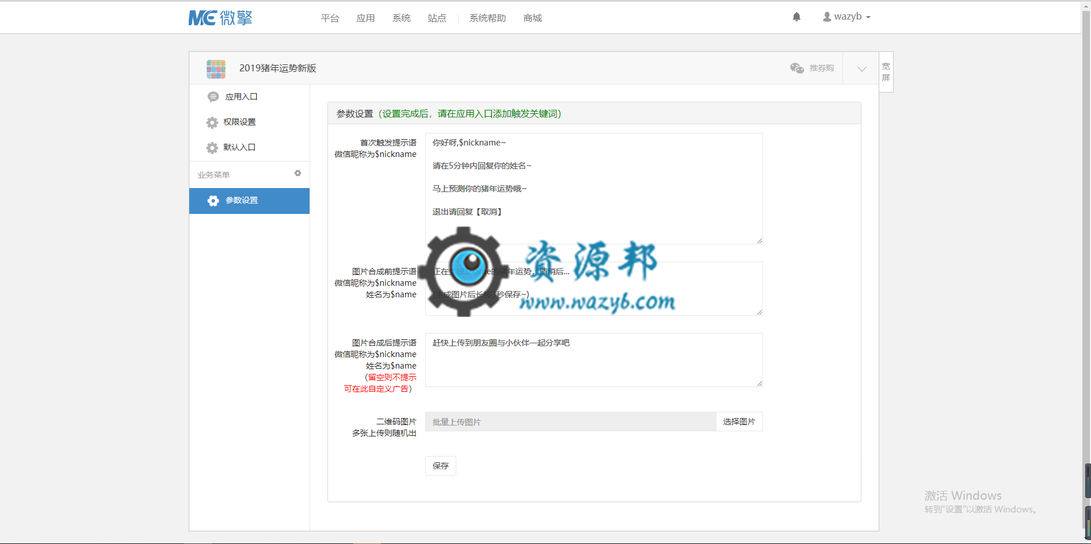Click the 参数设置 gear icon in sidebar
The image size is (1091, 544).
[x=213, y=201]
